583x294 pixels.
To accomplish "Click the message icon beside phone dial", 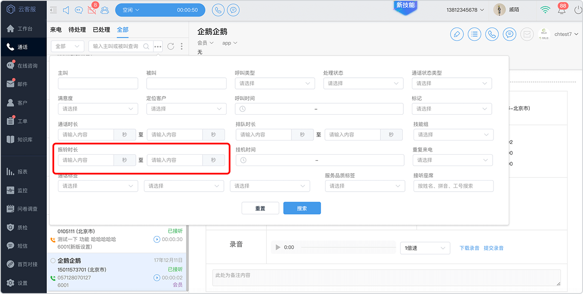I will pyautogui.click(x=233, y=10).
